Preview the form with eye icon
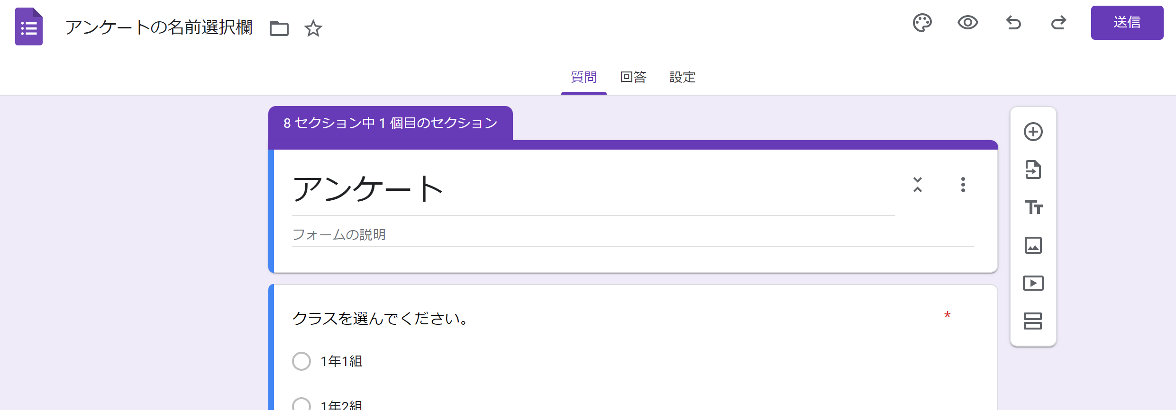 967,23
